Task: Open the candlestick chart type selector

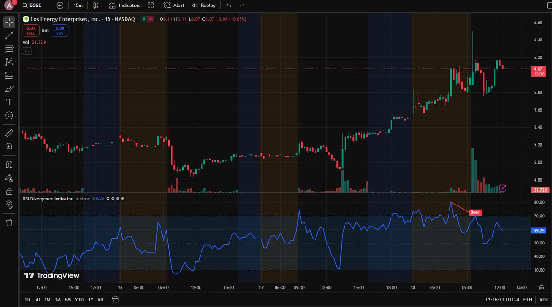Action: (x=96, y=6)
